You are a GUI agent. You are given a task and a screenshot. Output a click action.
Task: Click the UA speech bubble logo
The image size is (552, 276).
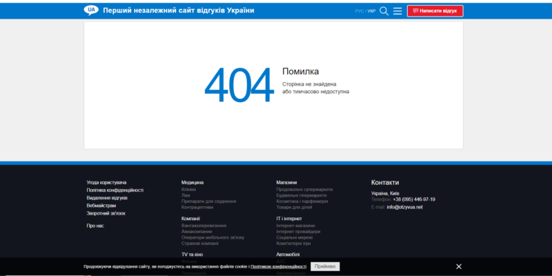[x=91, y=10]
